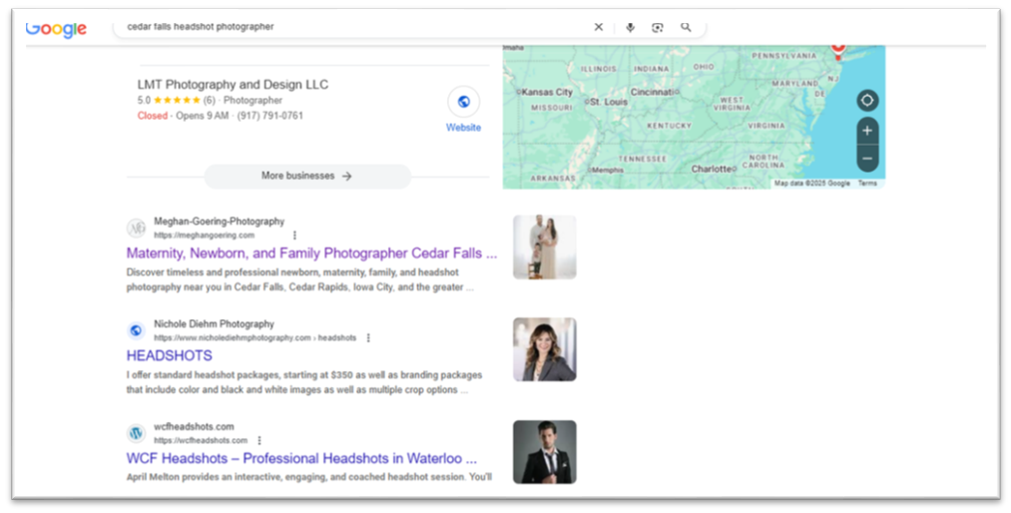Open options menu for Nichole Diehm result
The height and width of the screenshot is (513, 1011).
368,338
